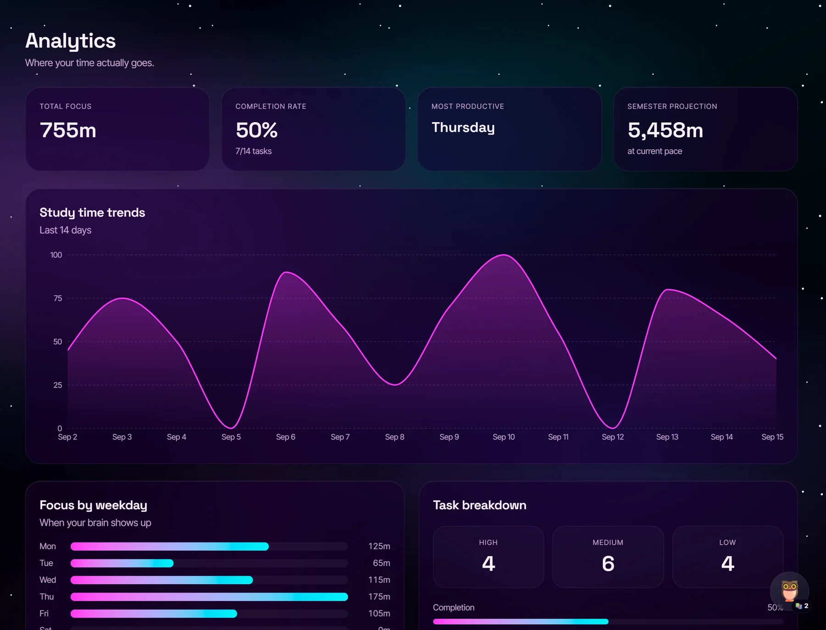
Task: Open the owl mascot assistant button
Action: (789, 591)
